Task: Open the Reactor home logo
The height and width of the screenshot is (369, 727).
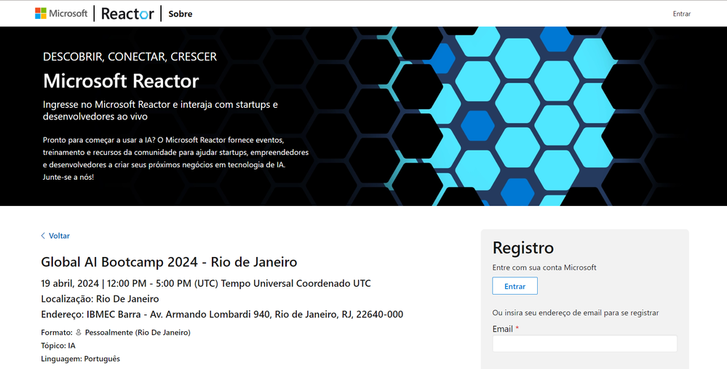Action: pos(127,13)
